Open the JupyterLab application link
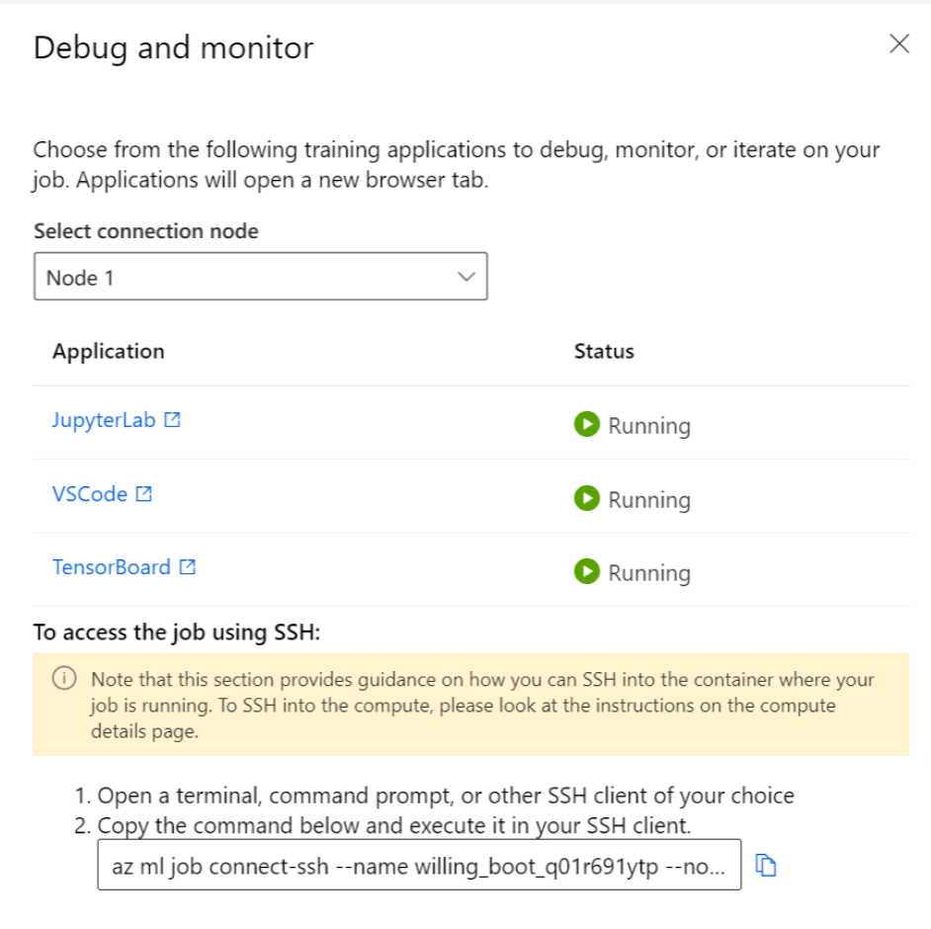931x929 pixels. 104,419
